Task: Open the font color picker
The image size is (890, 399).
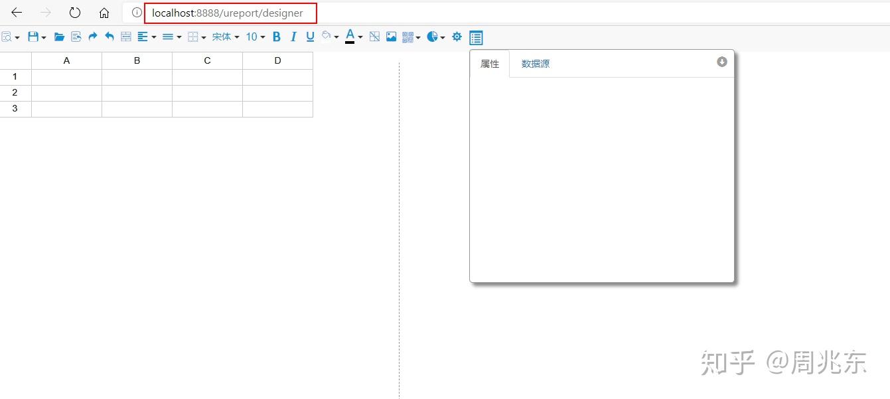Action: pos(354,37)
